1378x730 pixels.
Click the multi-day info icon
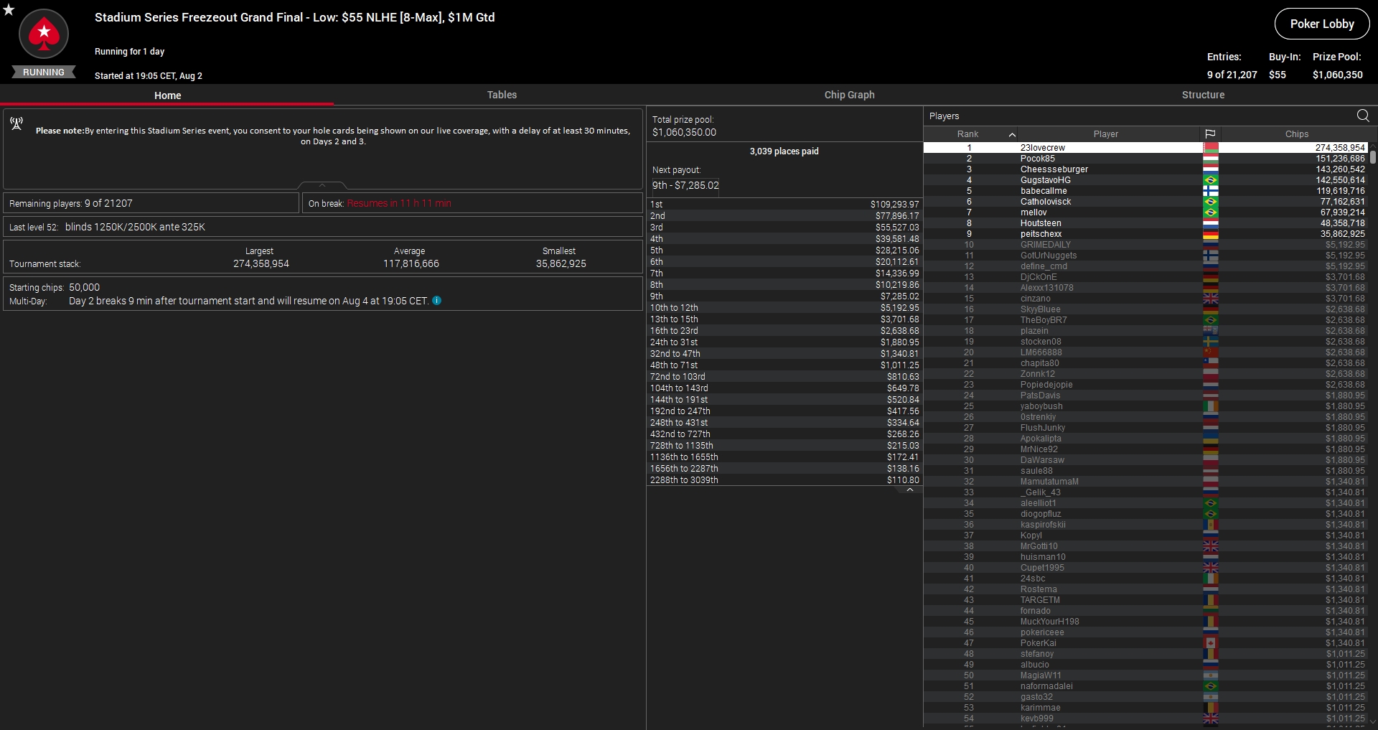pyautogui.click(x=436, y=301)
